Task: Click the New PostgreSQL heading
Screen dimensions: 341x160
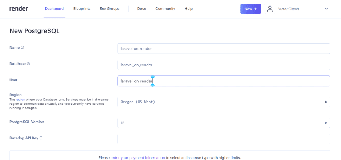Action: 34,31
